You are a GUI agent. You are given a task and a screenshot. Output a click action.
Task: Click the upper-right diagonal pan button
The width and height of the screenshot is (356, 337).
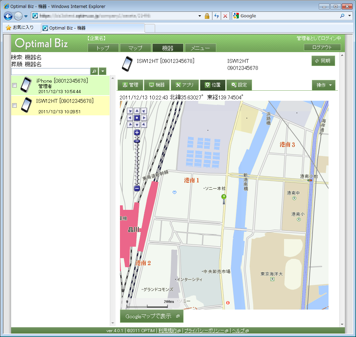[144, 111]
